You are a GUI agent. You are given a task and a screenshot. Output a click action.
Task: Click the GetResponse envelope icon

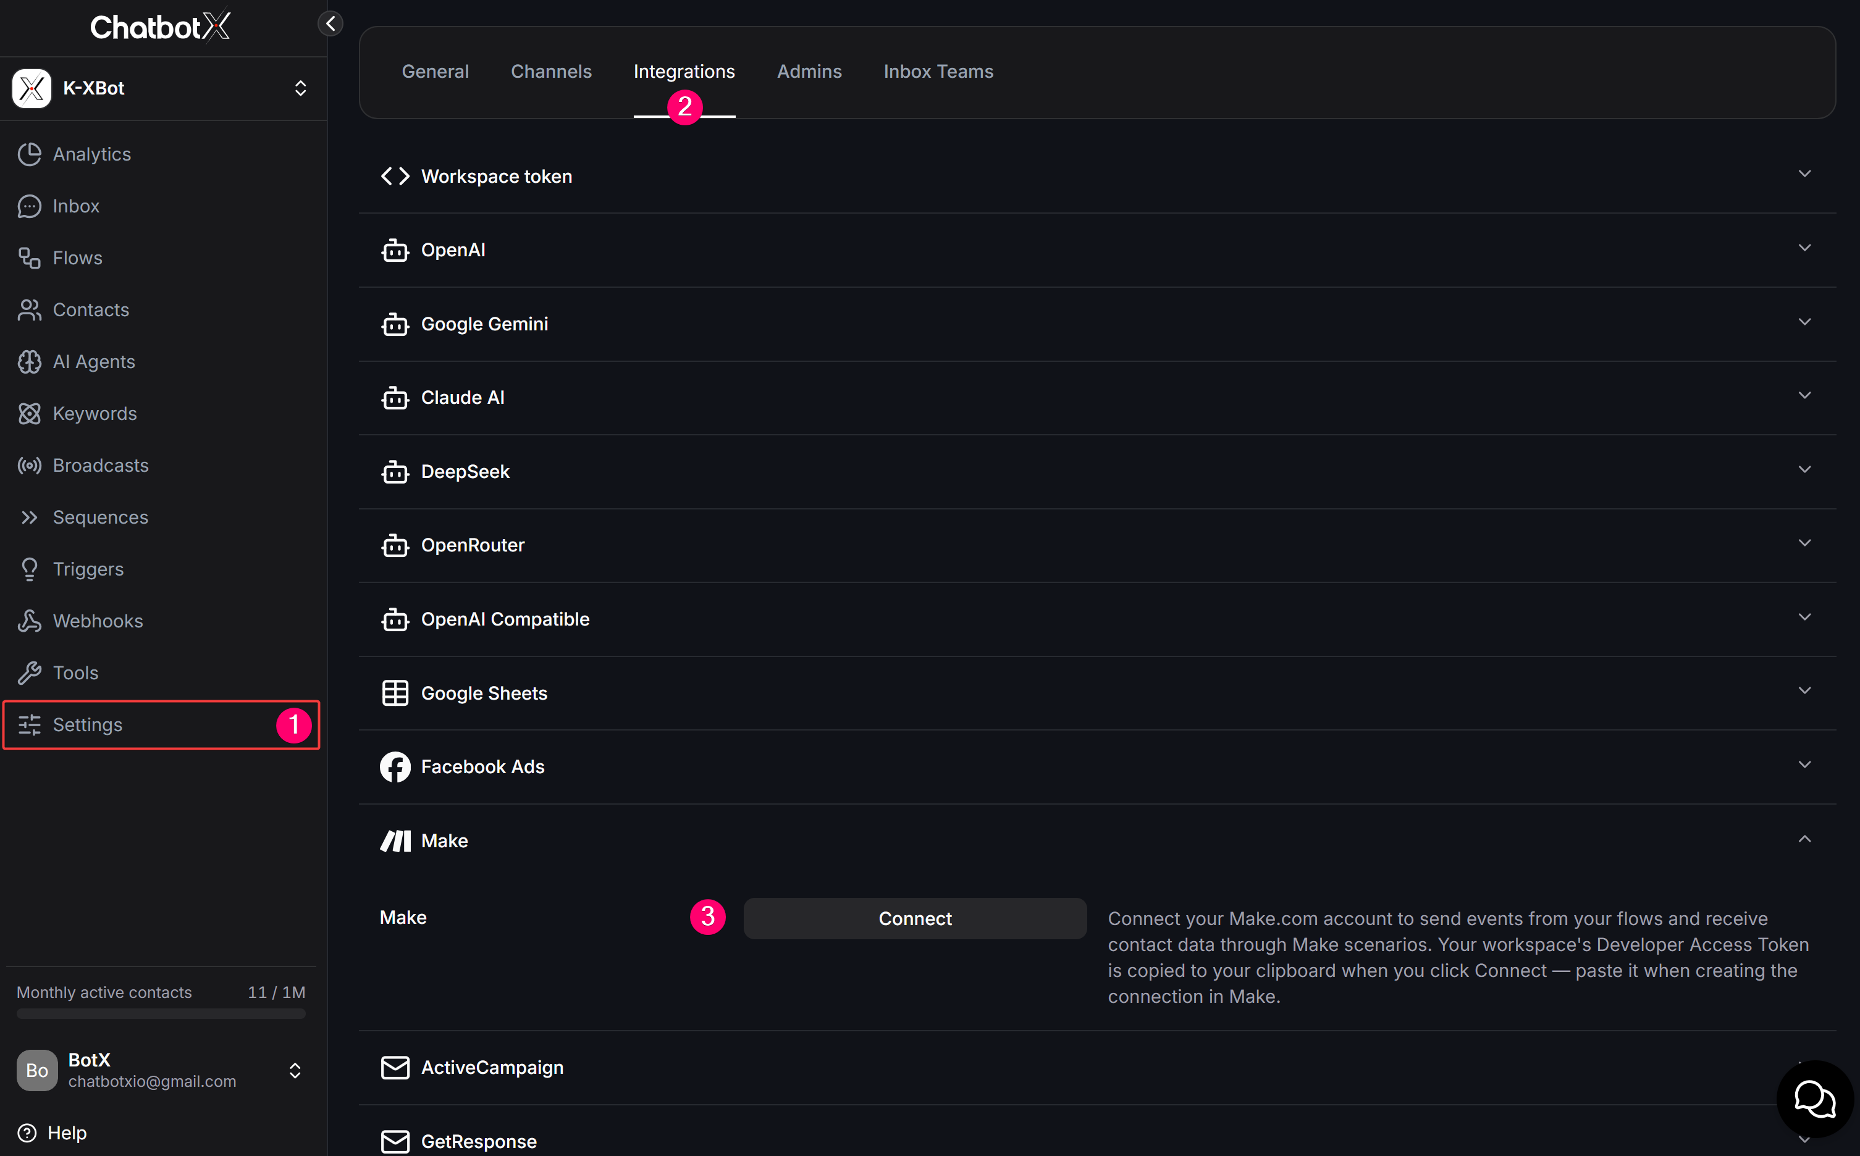pos(395,1141)
